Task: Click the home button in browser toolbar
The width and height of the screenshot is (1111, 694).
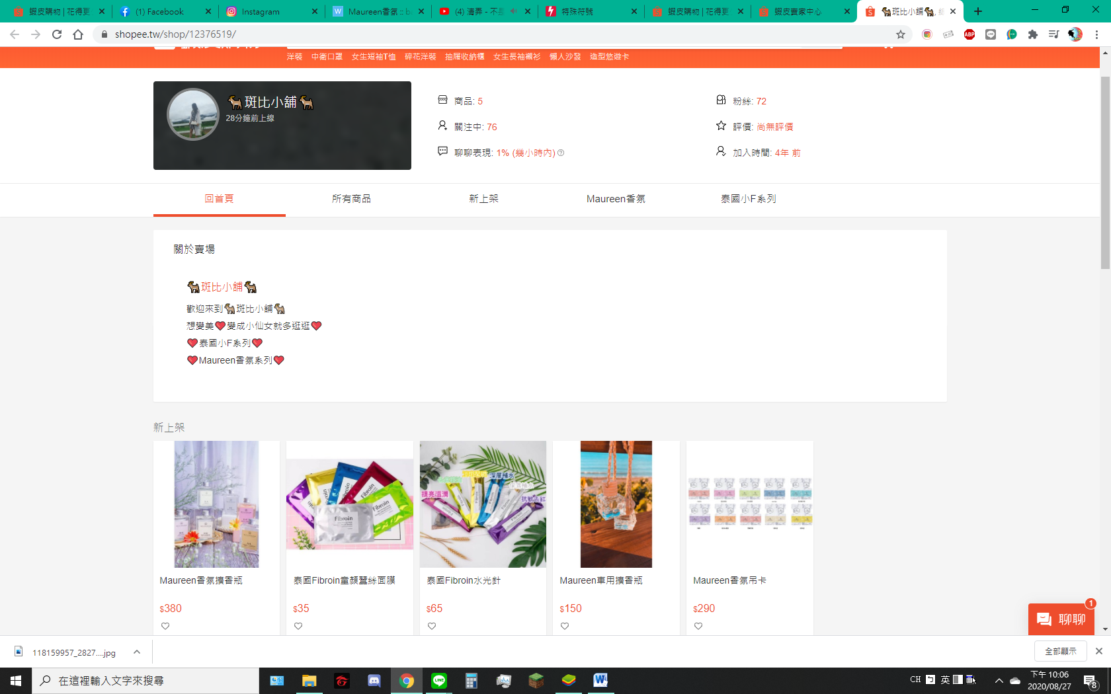Action: coord(78,34)
